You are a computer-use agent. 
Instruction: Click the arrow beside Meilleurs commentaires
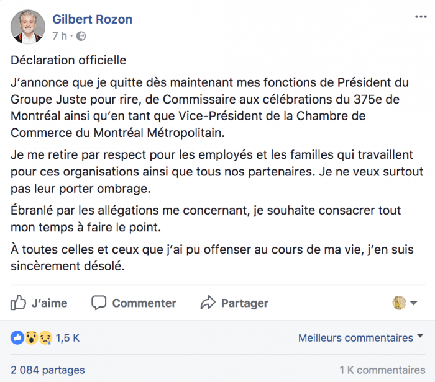[419, 337]
